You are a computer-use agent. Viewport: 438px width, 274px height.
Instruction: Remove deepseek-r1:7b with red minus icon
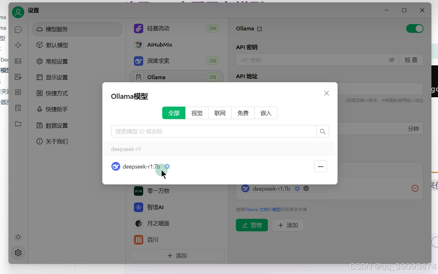(x=415, y=188)
